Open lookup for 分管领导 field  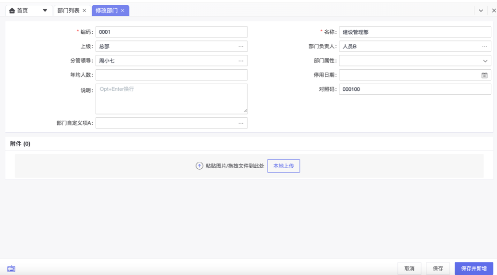tap(241, 61)
